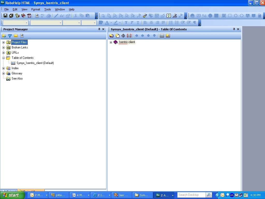Collapse the Table of Contents node
265x199 pixels.
click(3, 58)
